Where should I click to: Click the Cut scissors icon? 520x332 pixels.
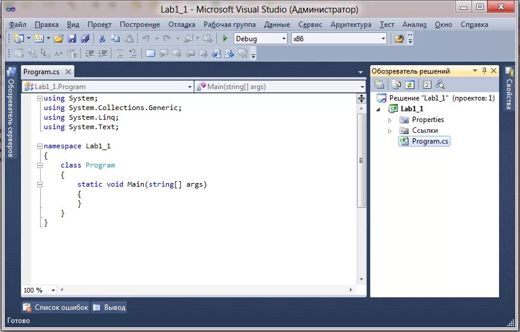coord(102,38)
